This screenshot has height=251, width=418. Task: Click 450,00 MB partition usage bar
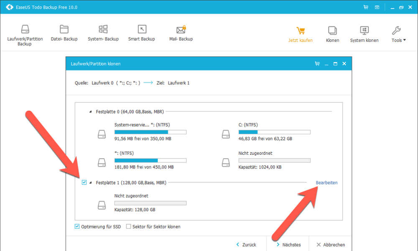pyautogui.click(x=150, y=160)
